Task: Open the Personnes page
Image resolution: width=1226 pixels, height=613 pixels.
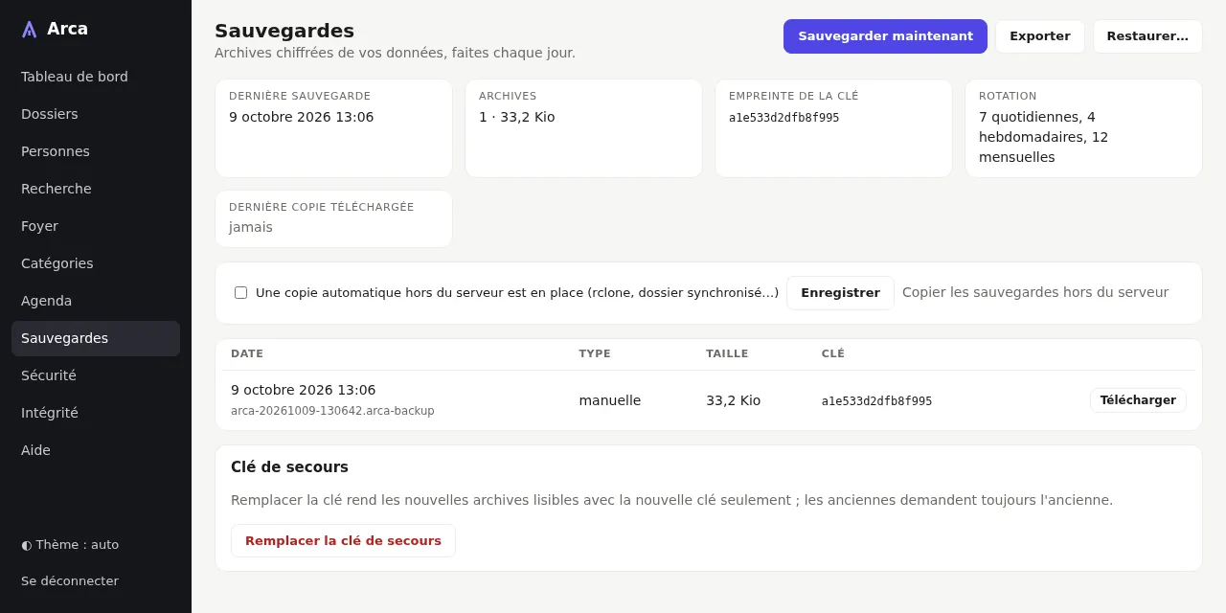Action: (x=96, y=151)
